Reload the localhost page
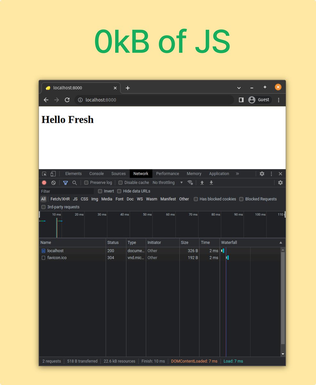The image size is (316, 385). click(x=67, y=100)
